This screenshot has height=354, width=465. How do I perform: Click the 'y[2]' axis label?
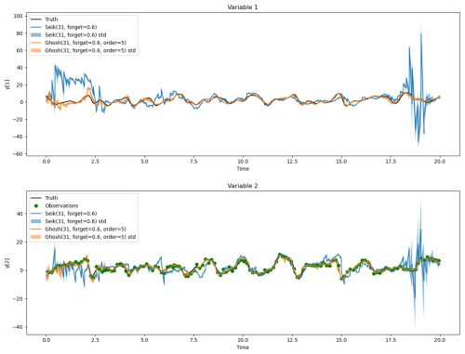(x=7, y=263)
